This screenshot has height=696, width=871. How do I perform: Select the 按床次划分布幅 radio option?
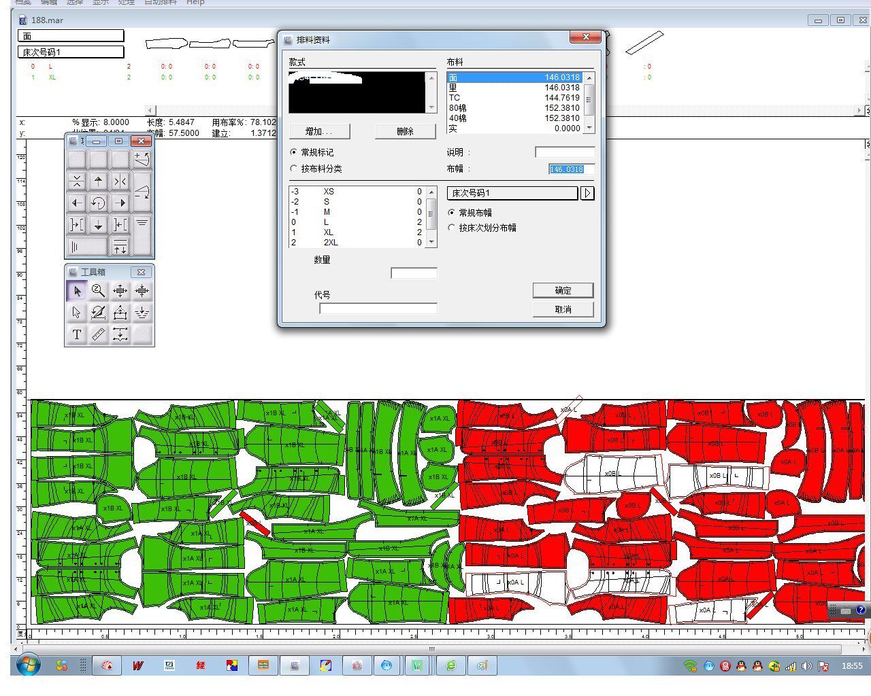click(x=451, y=228)
